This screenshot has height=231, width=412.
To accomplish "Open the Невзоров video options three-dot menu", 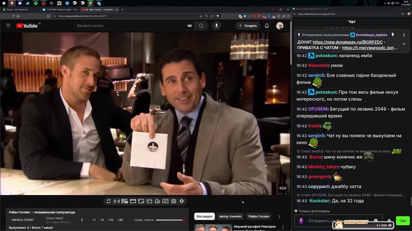I will point(283,227).
